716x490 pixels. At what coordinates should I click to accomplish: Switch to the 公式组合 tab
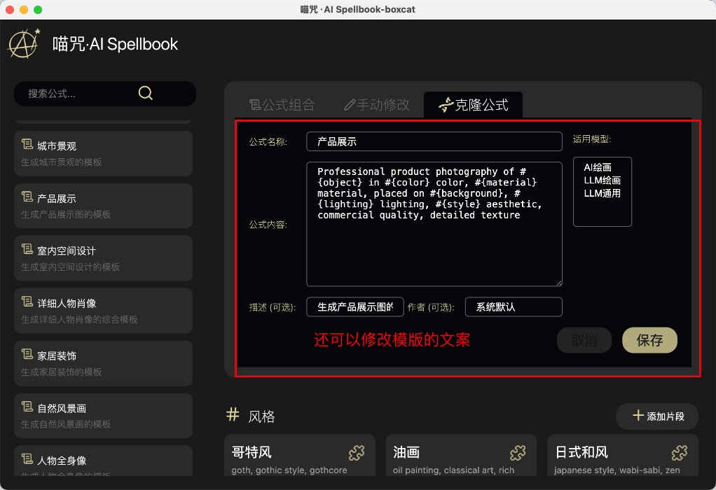tap(282, 105)
